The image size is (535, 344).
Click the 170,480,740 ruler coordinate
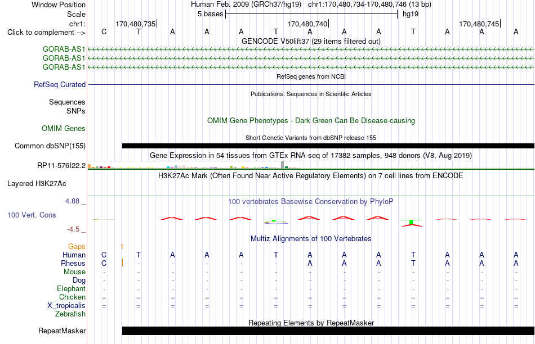point(307,24)
